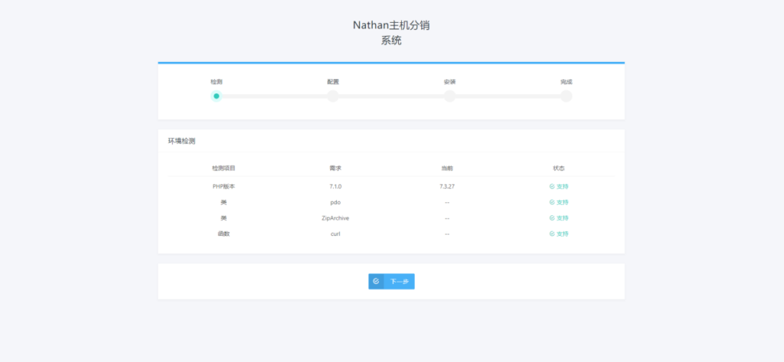Click the 完成 step label
784x362 pixels.
566,82
